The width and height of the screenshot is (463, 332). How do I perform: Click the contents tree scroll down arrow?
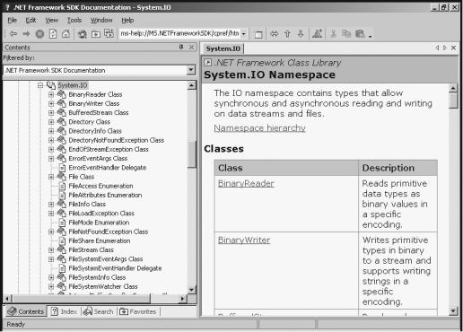pyautogui.click(x=192, y=290)
